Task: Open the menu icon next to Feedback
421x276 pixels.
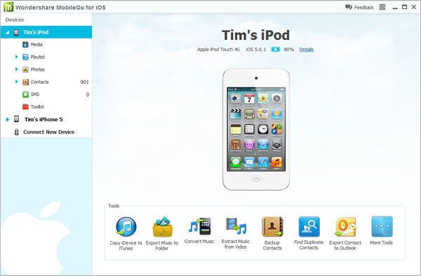Action: (x=382, y=7)
